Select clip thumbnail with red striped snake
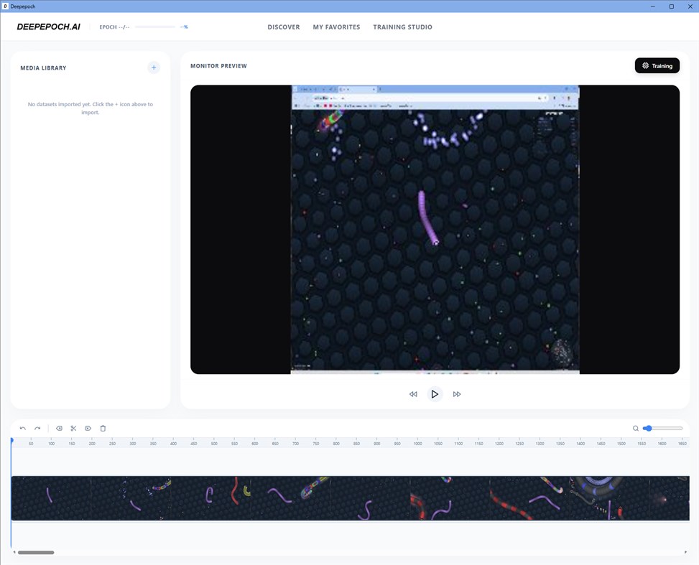 click(529, 498)
